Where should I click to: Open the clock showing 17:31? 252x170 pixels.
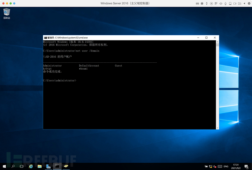pyautogui.click(x=236, y=166)
